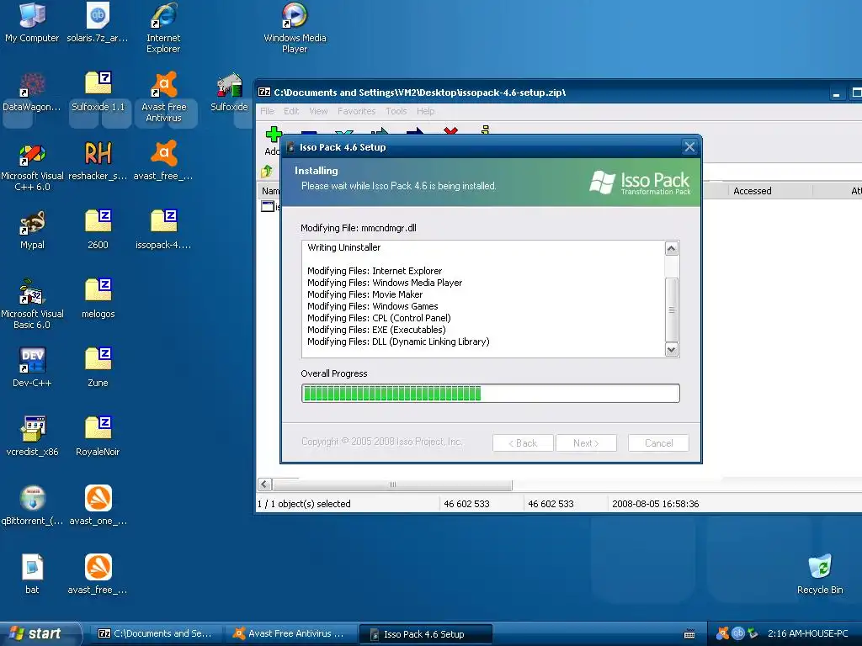Click "Writing Uninstaller" log line
The width and height of the screenshot is (862, 646).
click(343, 247)
